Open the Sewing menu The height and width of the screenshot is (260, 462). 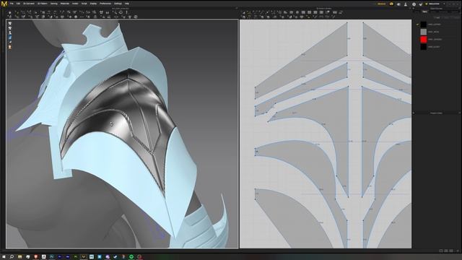[x=54, y=4]
